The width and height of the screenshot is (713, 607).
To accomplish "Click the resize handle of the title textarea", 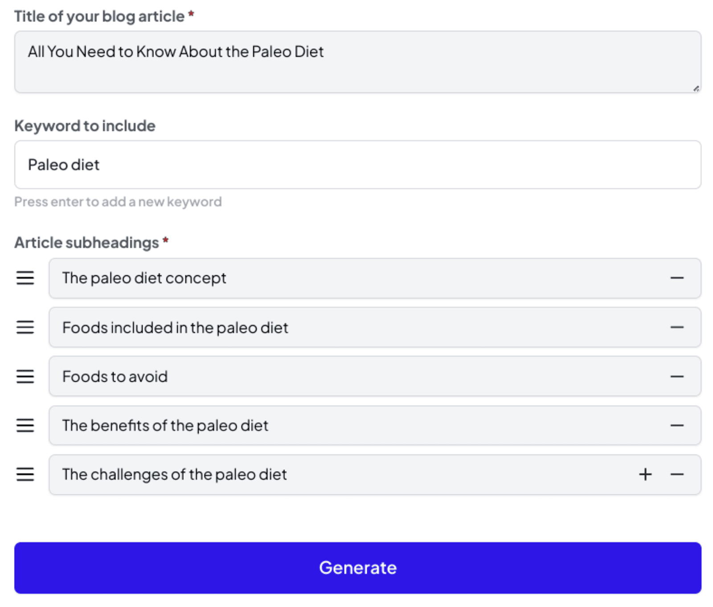I will [x=696, y=88].
